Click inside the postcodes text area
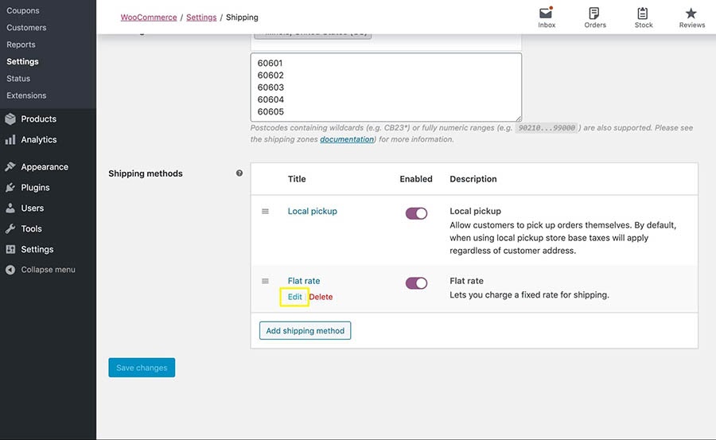This screenshot has width=716, height=440. coord(386,88)
